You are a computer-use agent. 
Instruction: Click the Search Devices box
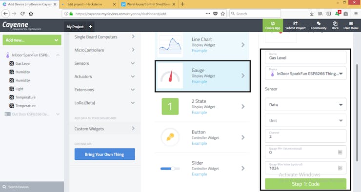pos(32,187)
